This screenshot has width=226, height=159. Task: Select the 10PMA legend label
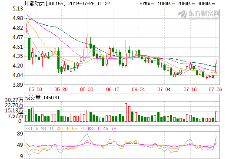(164, 3)
